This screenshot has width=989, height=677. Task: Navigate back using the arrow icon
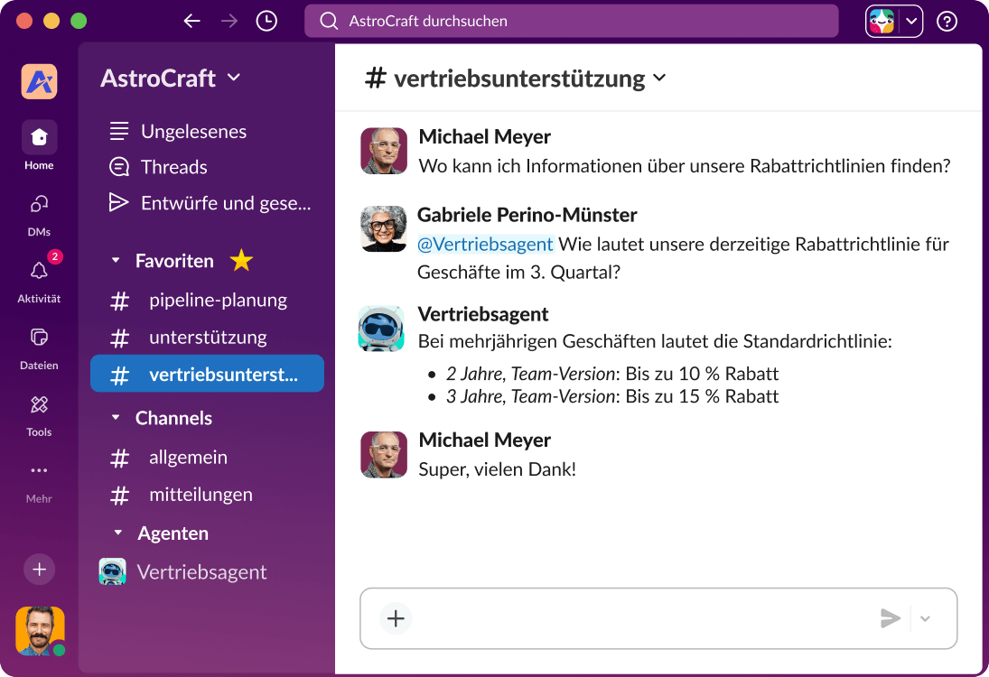click(x=192, y=20)
